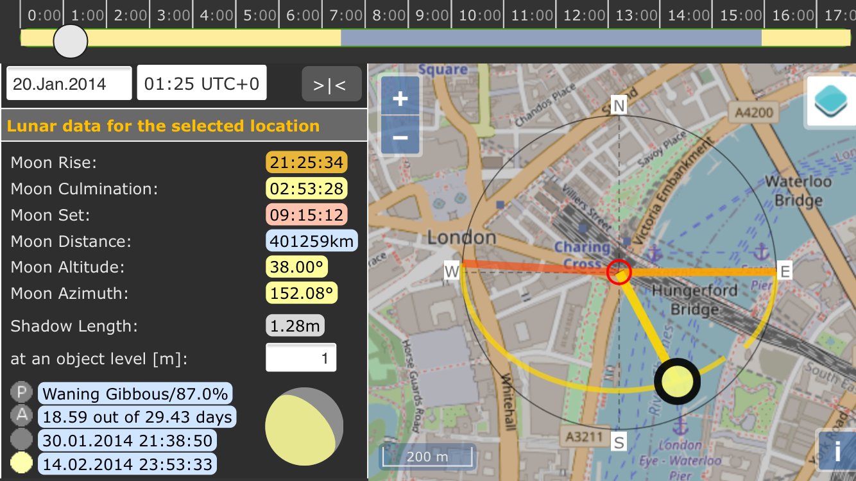The height and width of the screenshot is (481, 856).
Task: Click the 200 m map scale bar
Action: coord(428,457)
